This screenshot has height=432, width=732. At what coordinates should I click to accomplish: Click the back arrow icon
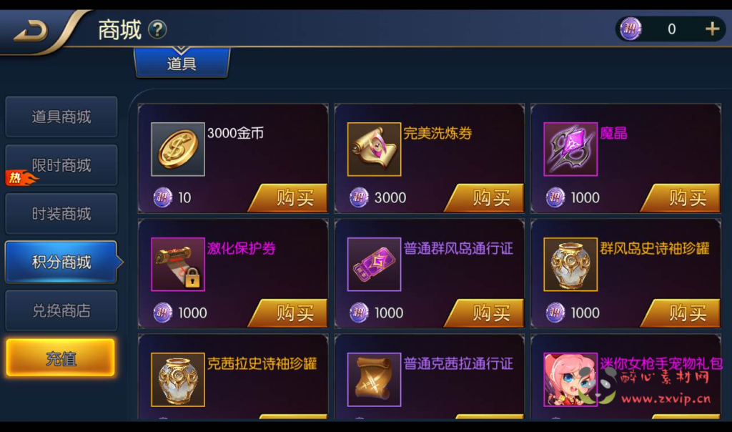pos(31,31)
